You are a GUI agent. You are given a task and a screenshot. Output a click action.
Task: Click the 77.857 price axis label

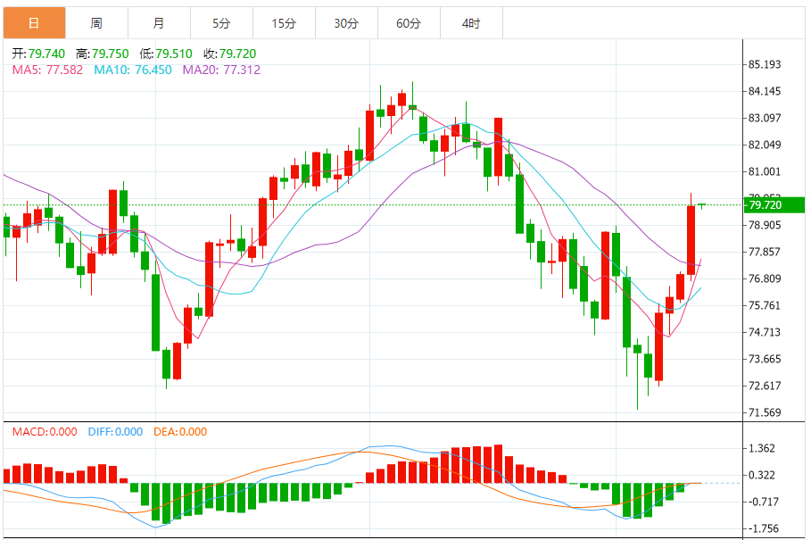pos(765,252)
